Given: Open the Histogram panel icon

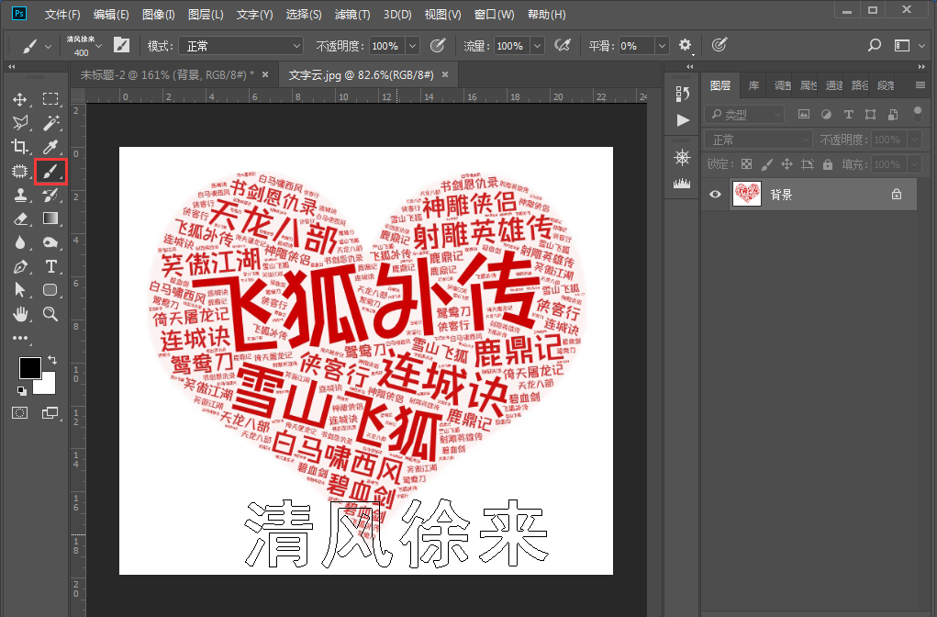Looking at the screenshot, I should click(683, 184).
